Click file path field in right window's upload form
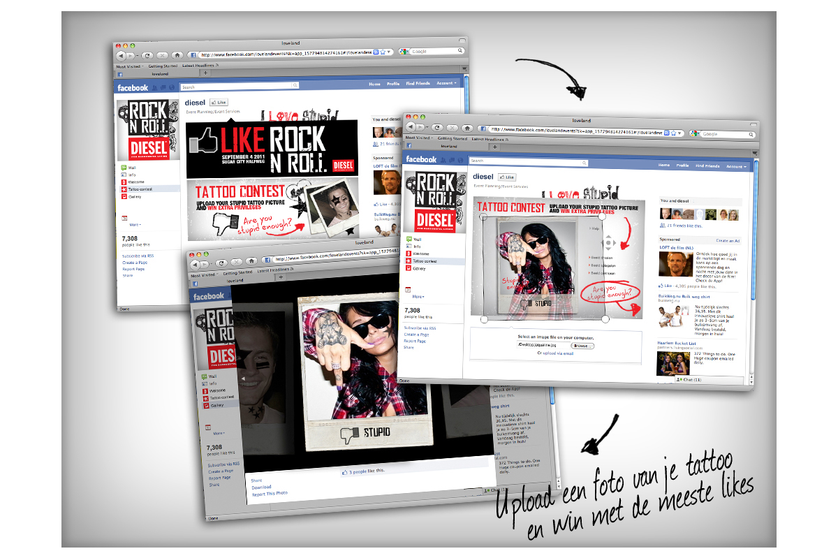This screenshot has height=558, width=838. [x=543, y=345]
